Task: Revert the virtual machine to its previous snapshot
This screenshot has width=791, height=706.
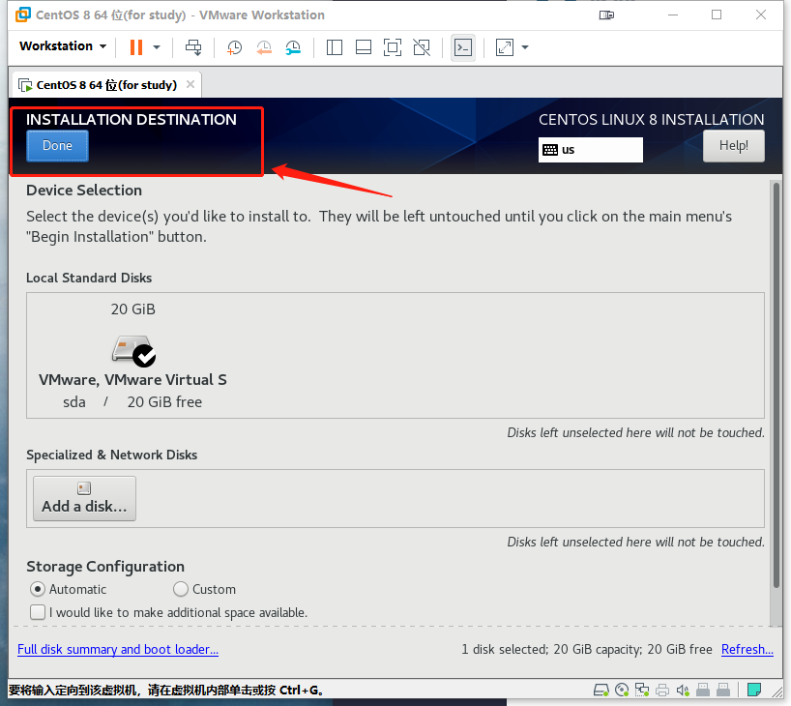Action: [x=264, y=47]
